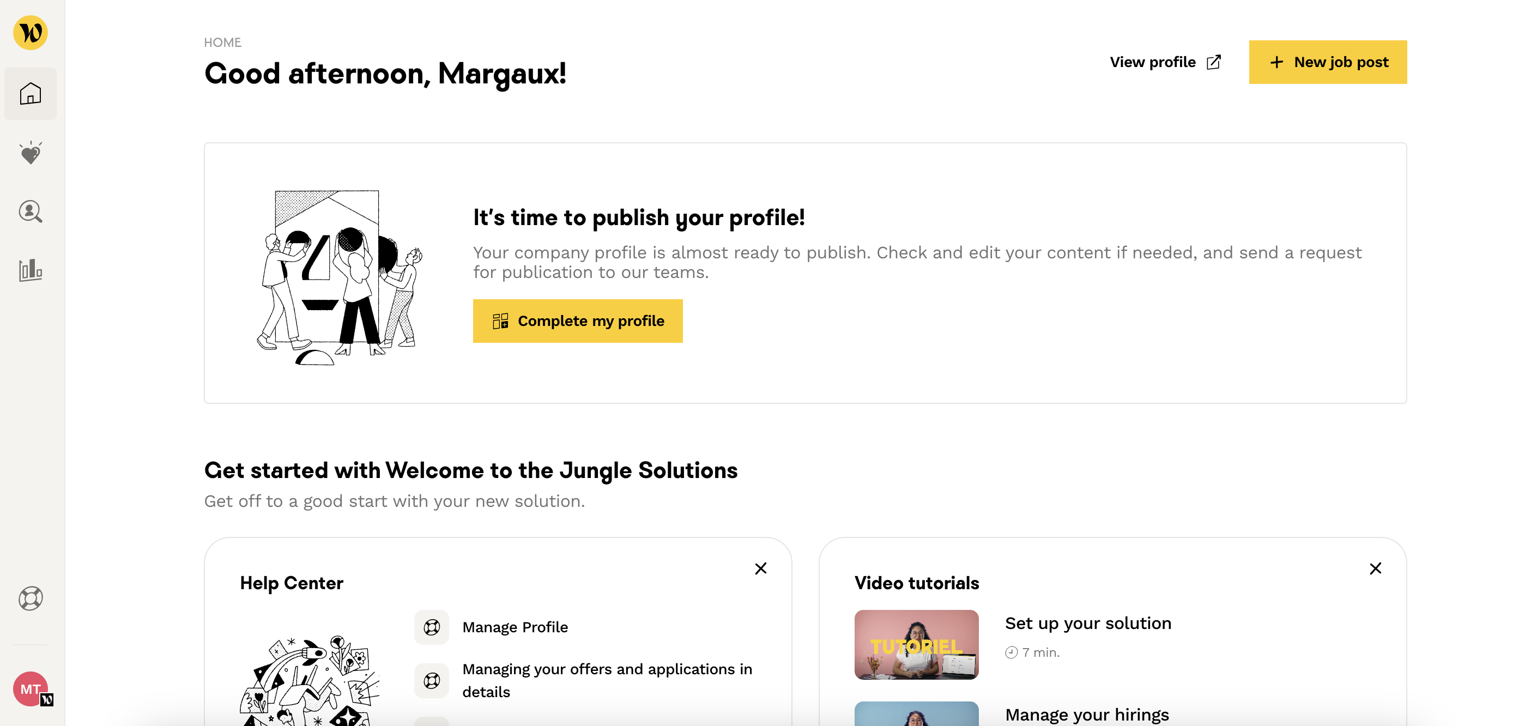1537x726 pixels.
Task: Dismiss the Help Center card
Action: point(760,568)
